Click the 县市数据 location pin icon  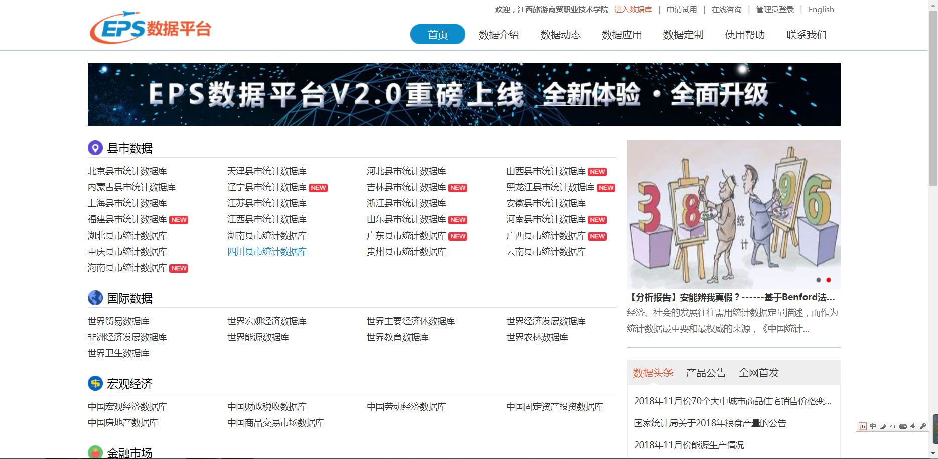pos(95,148)
